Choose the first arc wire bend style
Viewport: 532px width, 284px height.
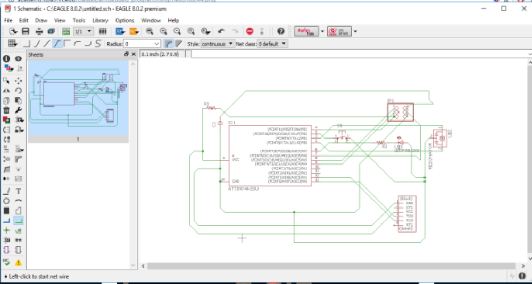click(77, 44)
